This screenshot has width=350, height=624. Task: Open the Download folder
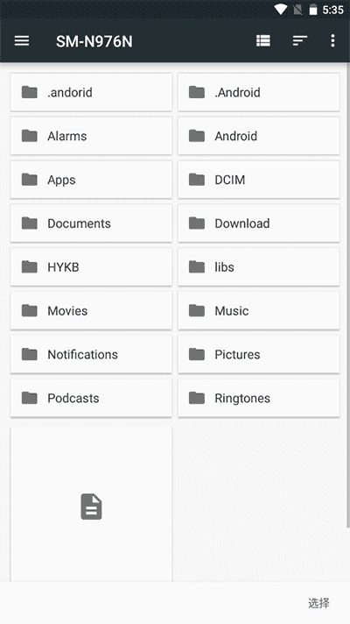(259, 223)
